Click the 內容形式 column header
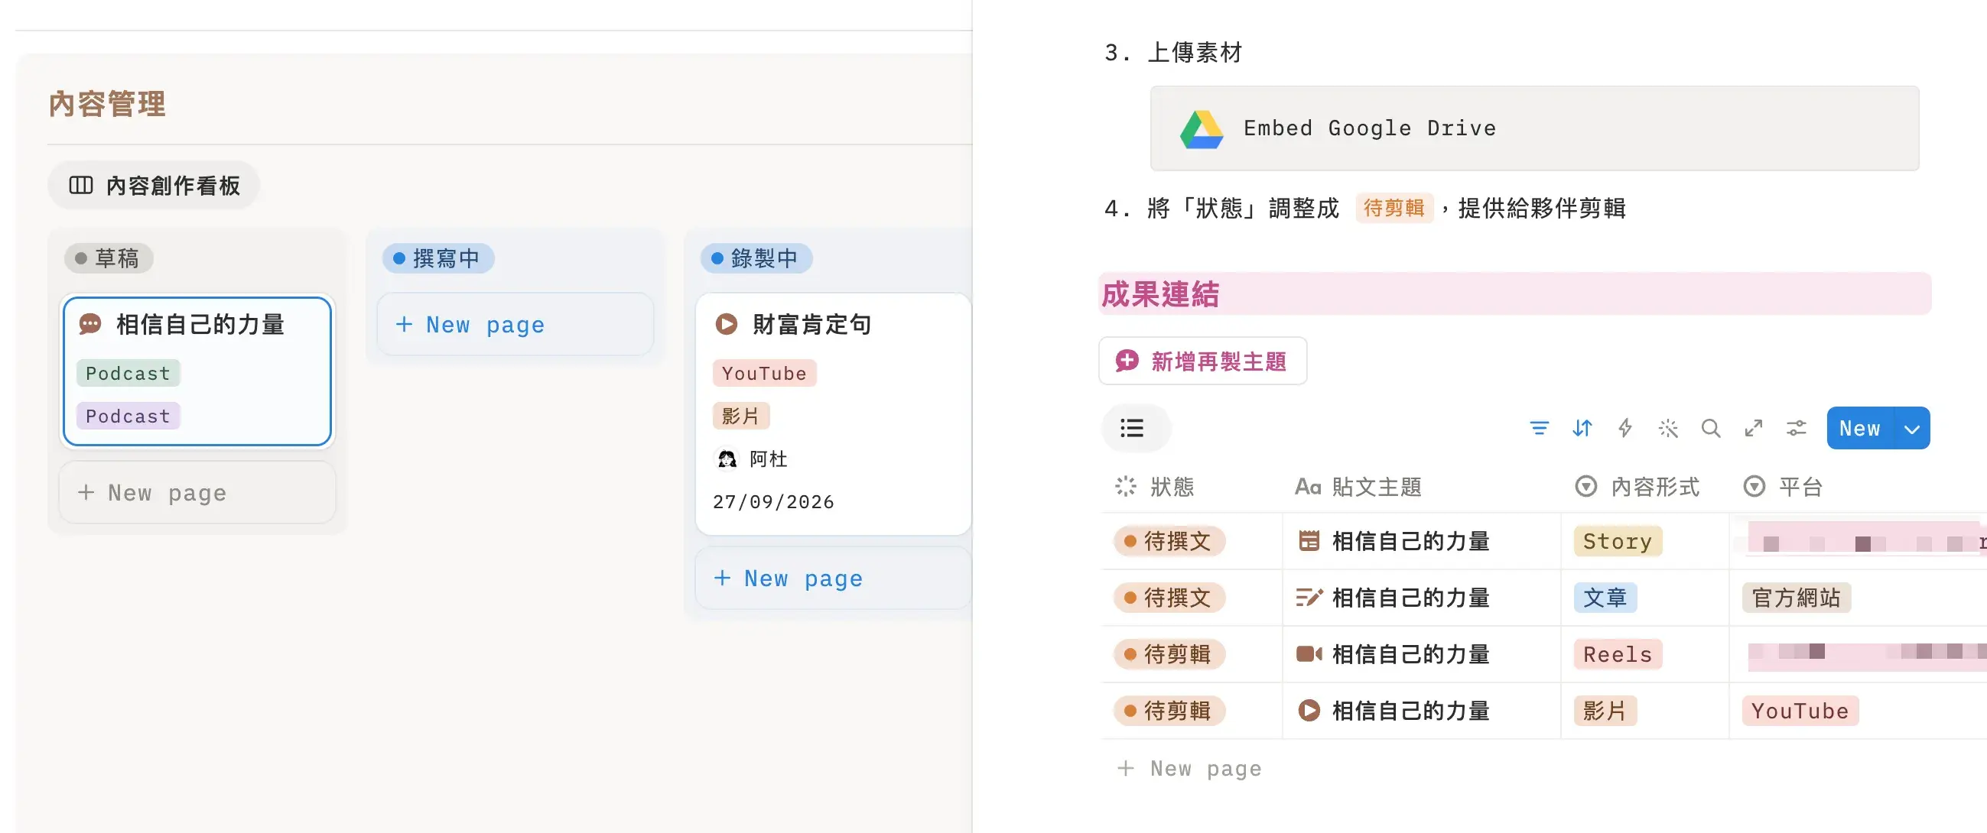The image size is (1987, 833). (x=1636, y=486)
